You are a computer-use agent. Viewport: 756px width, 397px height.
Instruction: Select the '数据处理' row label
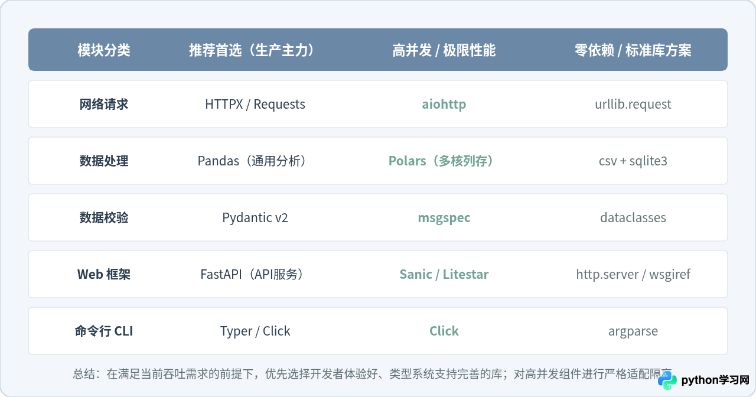104,161
